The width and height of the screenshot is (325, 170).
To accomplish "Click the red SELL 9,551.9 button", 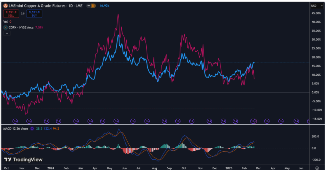I will pos(11,14).
